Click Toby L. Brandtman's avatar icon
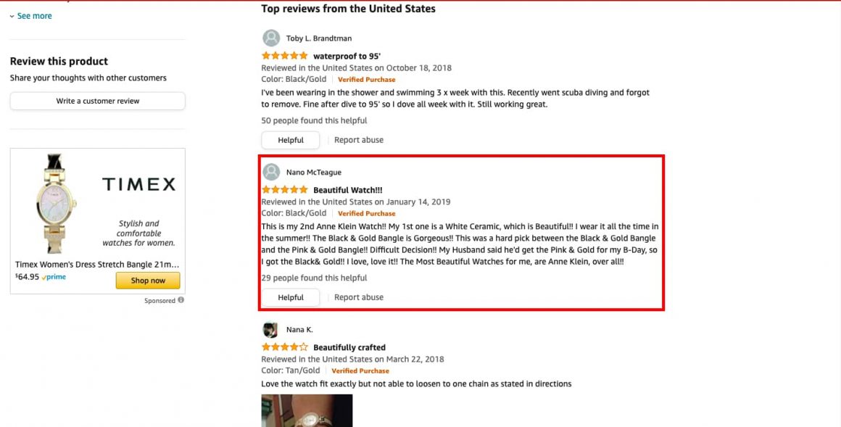 (270, 37)
